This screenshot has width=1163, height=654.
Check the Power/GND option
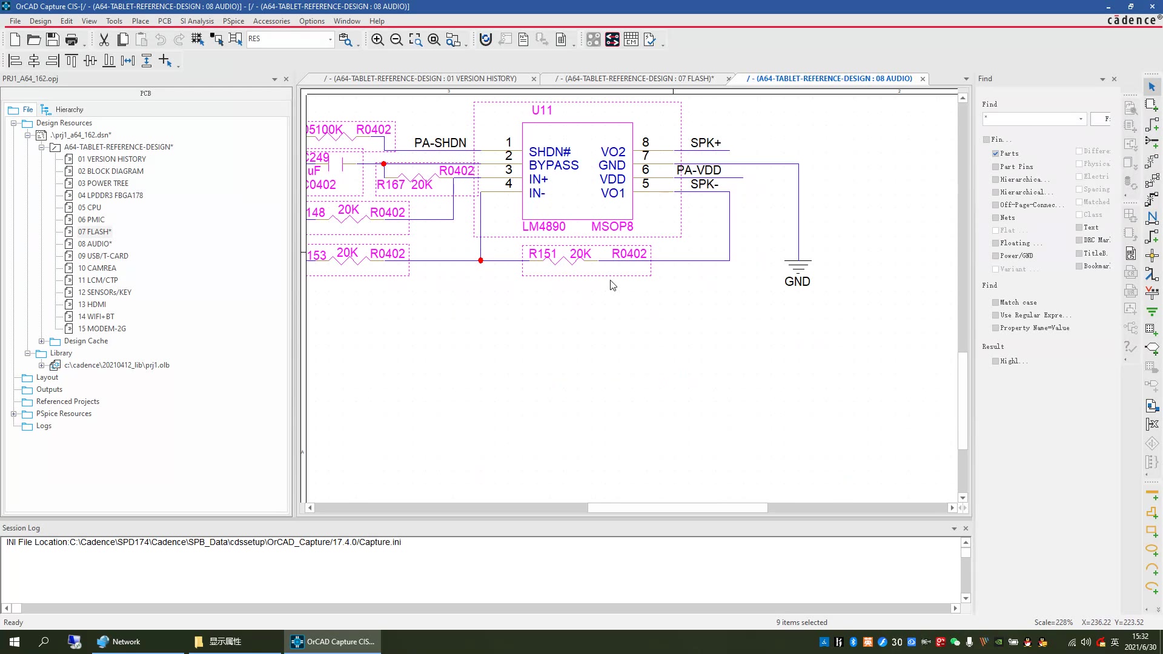click(995, 256)
